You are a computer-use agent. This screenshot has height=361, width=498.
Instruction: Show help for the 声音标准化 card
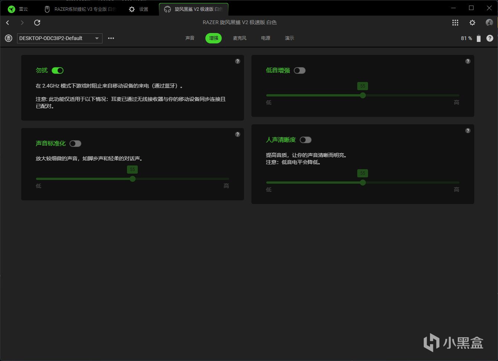pyautogui.click(x=238, y=134)
